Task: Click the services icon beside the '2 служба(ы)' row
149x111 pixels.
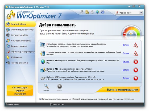Action: [x=43, y=45]
